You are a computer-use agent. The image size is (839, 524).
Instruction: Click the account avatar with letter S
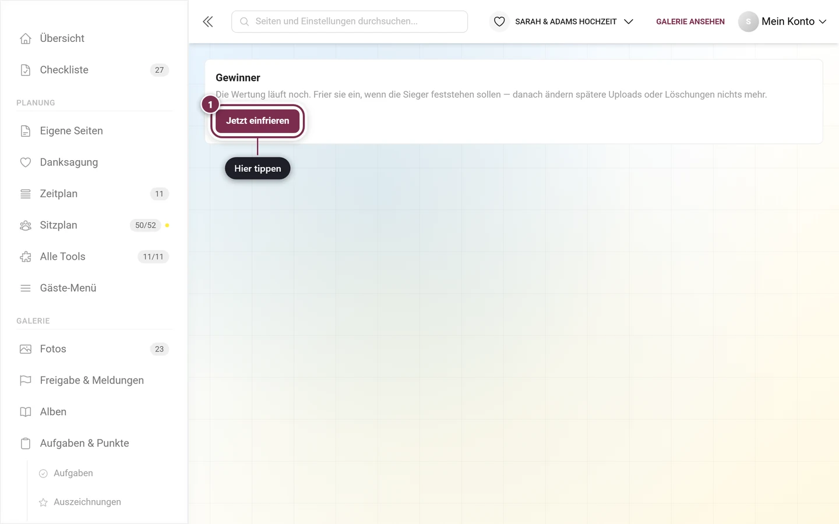point(748,22)
